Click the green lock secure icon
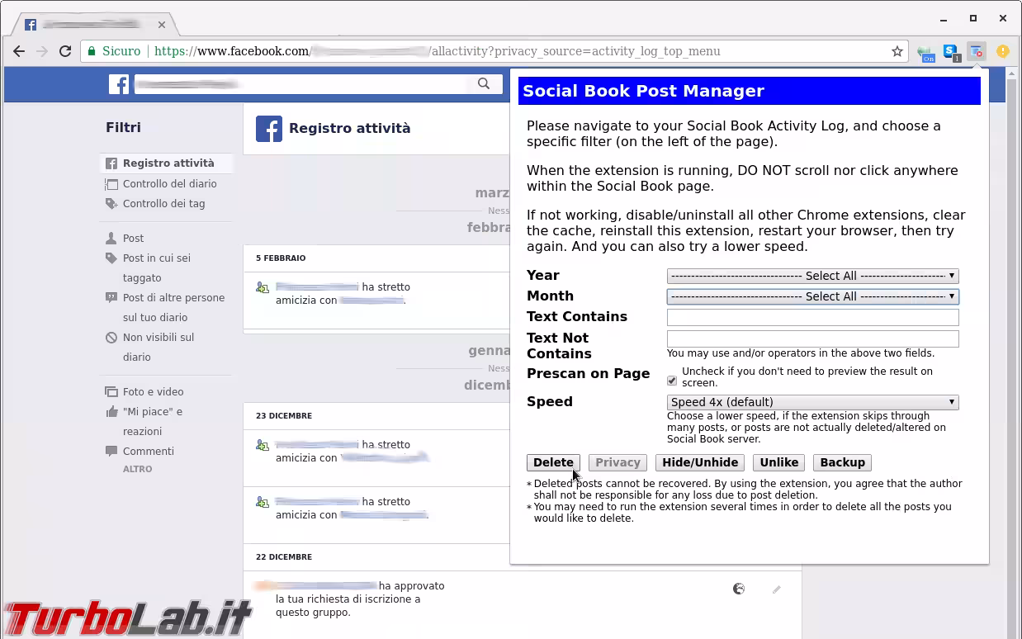1022x639 pixels. click(x=92, y=51)
